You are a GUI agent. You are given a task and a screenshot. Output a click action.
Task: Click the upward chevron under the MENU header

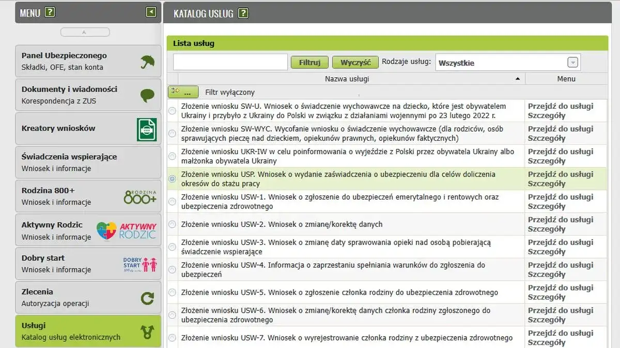click(85, 31)
